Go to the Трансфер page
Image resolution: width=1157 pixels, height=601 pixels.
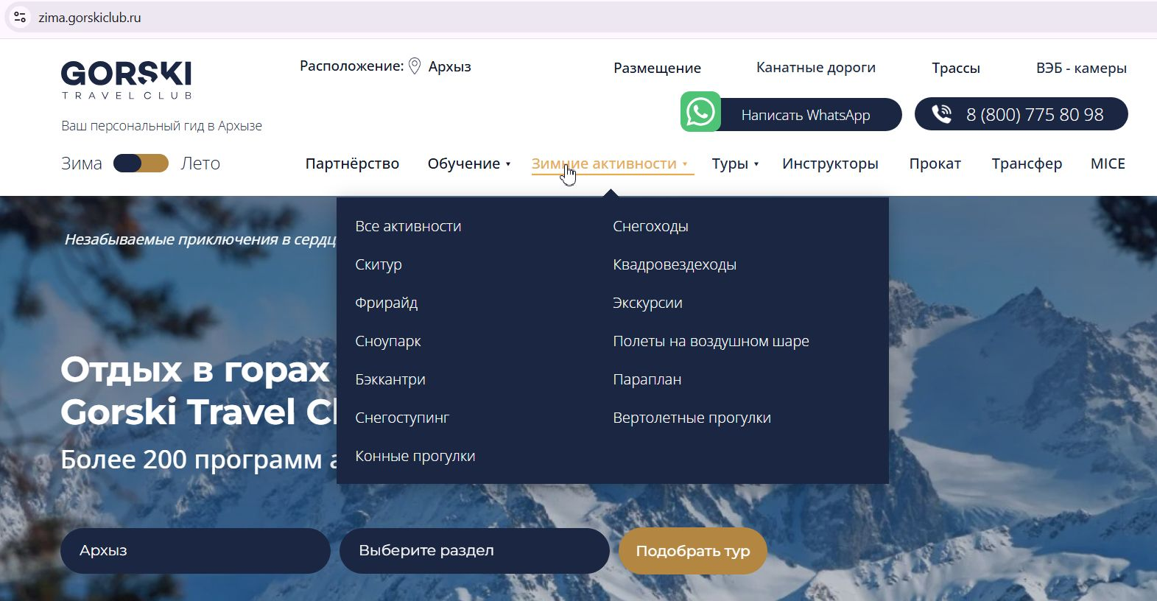1027,164
